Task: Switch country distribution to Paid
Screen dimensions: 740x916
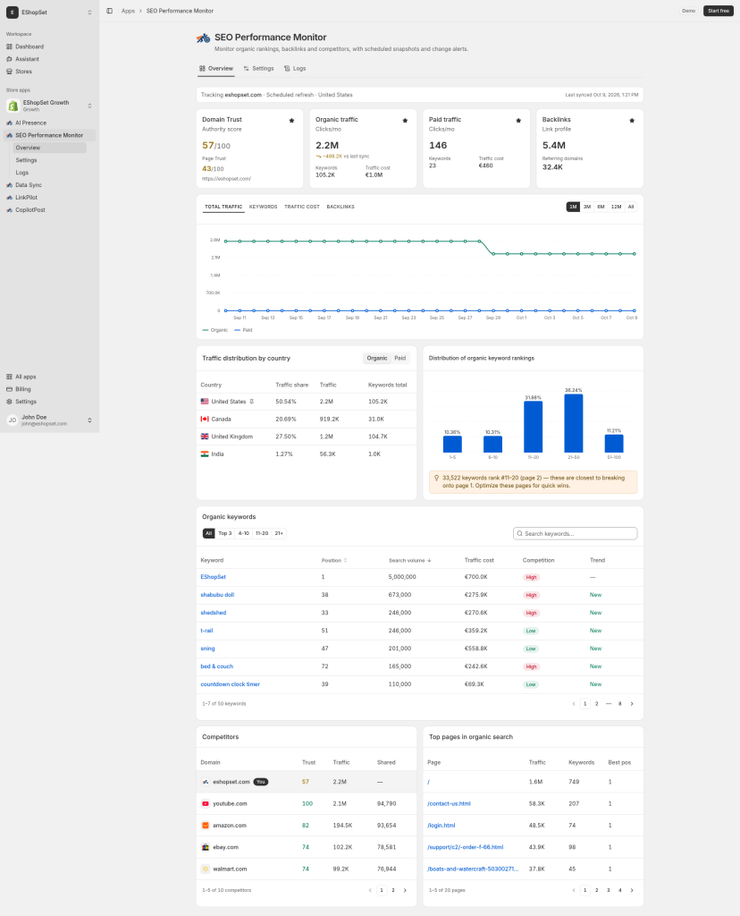Action: (399, 358)
